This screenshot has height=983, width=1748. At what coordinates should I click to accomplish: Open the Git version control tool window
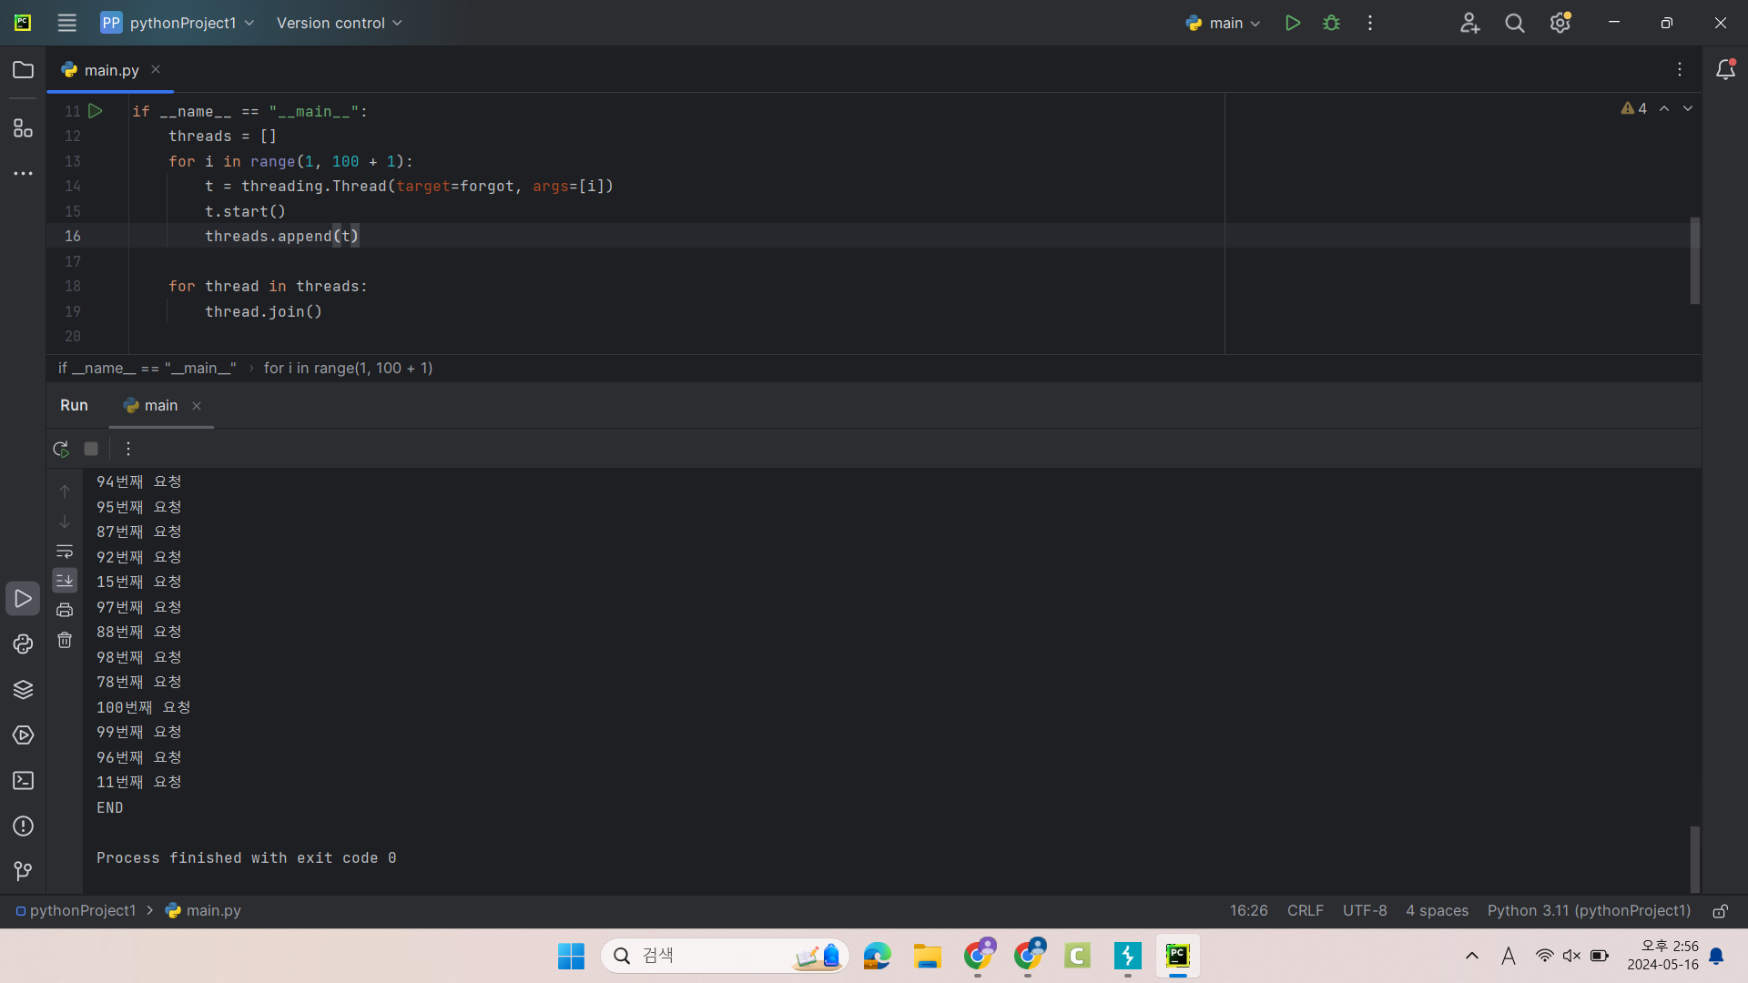pyautogui.click(x=23, y=872)
